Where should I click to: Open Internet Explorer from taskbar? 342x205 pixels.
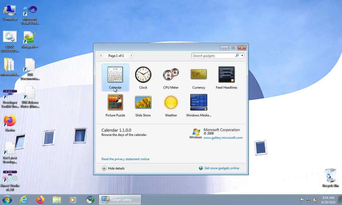point(24,200)
